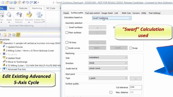Switch to the Tool axis control tab
Image resolution: width=173 pixels, height=97 pixels.
92,13
